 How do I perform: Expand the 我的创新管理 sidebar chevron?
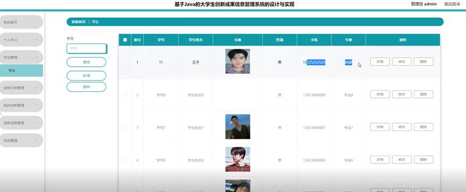coord(37,105)
